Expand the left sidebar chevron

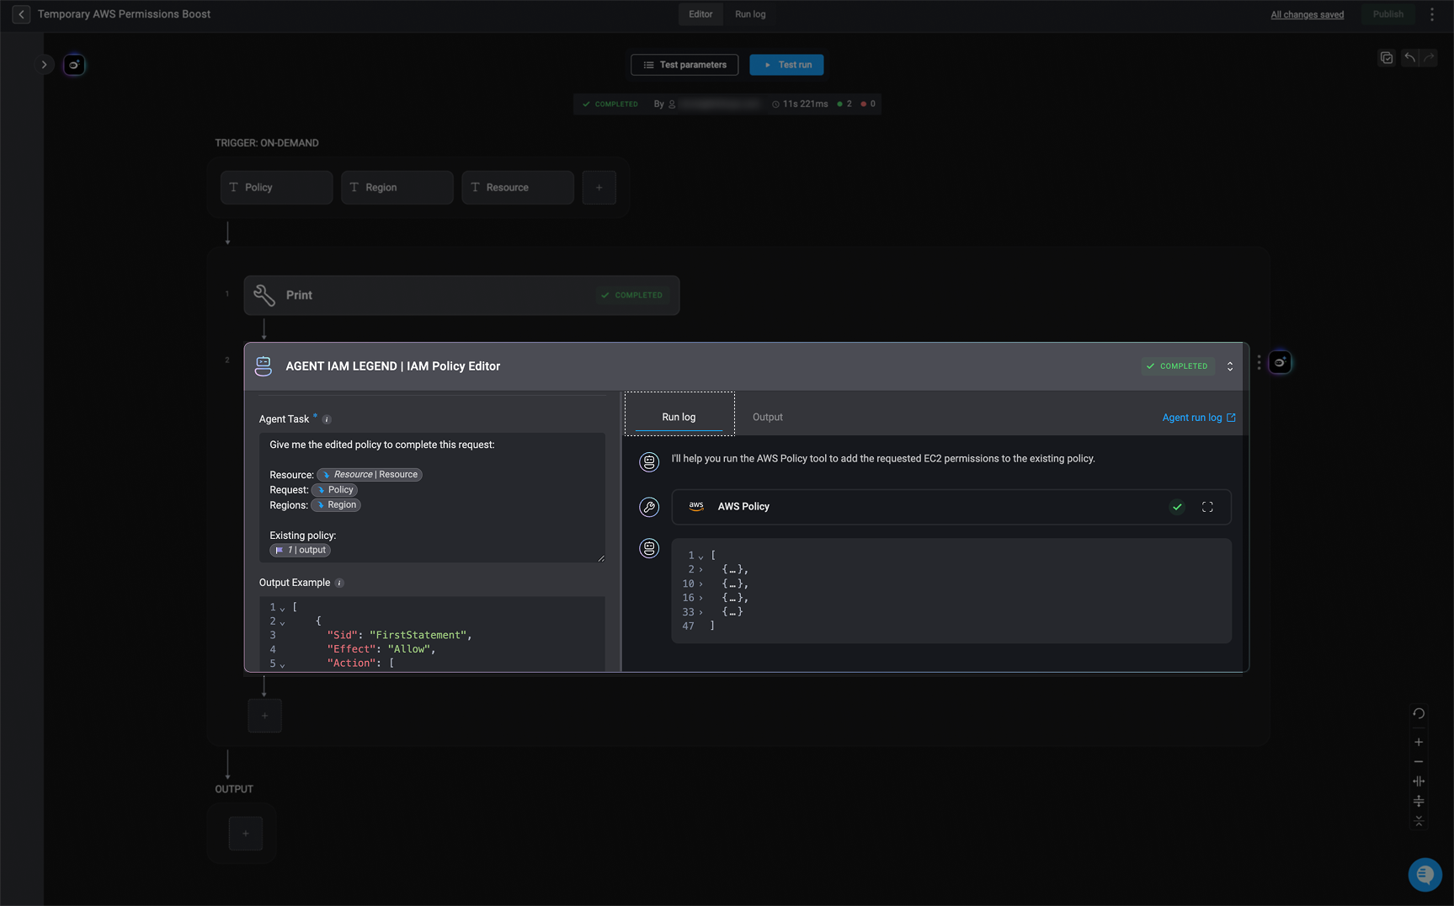click(x=45, y=65)
